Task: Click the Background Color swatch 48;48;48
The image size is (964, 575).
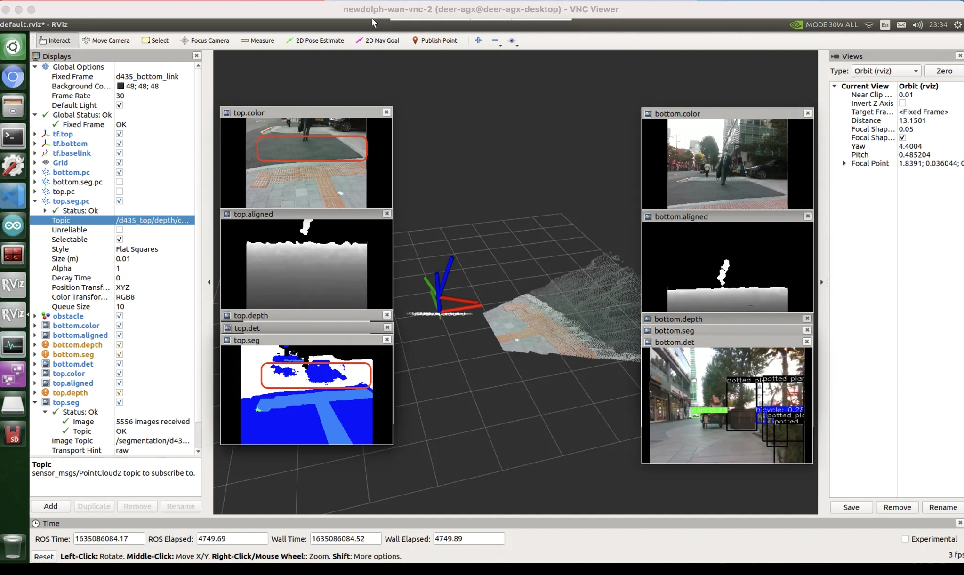Action: 120,86
